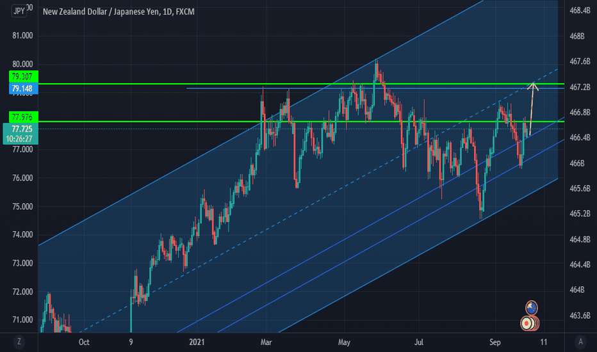Click the 463.6B value on right scale
This screenshot has height=352, width=597.
point(580,316)
